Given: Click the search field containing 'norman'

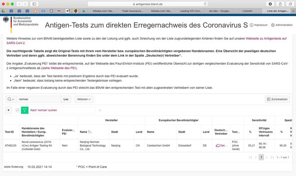Looking at the screenshot, I should pyautogui.click(x=39, y=99).
